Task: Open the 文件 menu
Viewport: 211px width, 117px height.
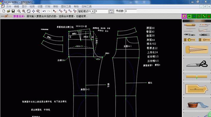Action: point(9,6)
